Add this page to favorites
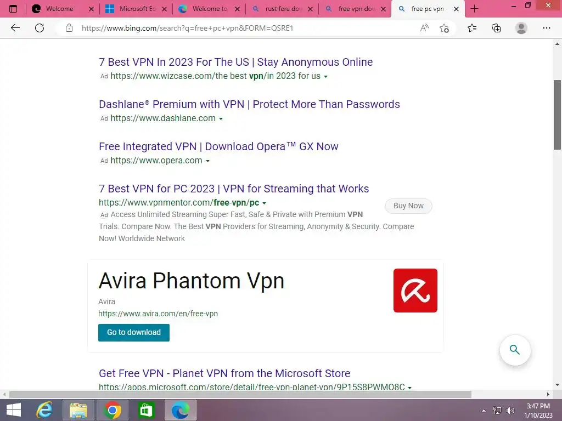 (444, 28)
